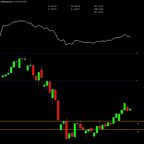The width and height of the screenshot is (144, 144).
Task: Click the 51 price axis label
Action: click(x=137, y=80)
